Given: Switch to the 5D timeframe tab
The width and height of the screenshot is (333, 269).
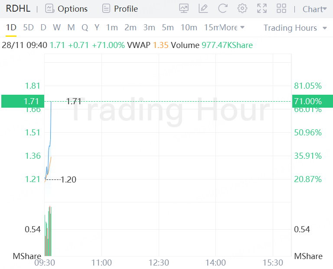Looking at the screenshot, I should pos(28,28).
